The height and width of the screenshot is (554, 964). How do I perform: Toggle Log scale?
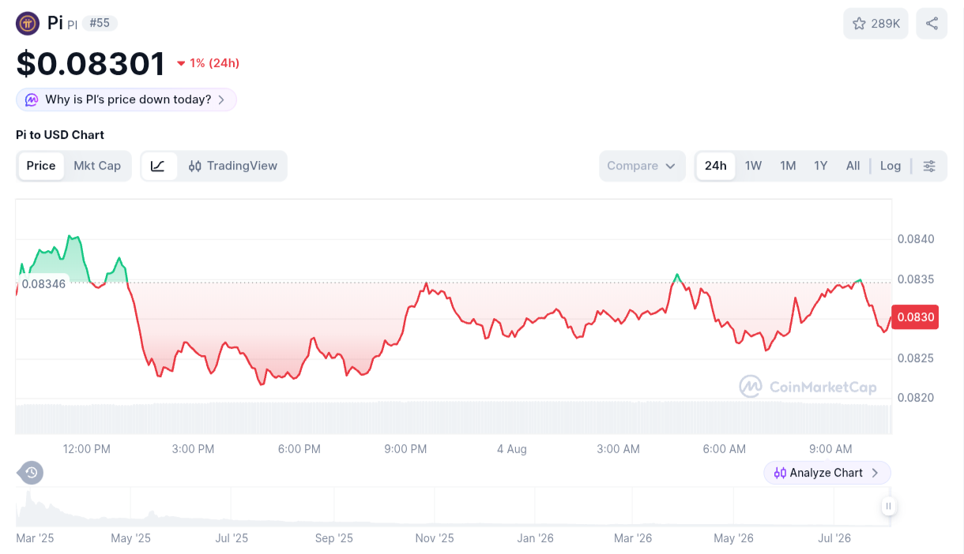pyautogui.click(x=891, y=166)
